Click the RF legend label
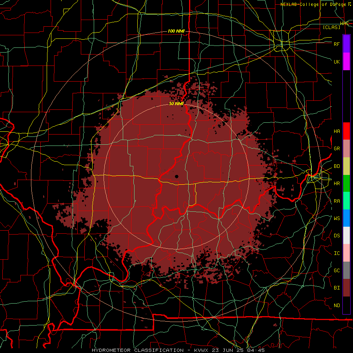Image resolution: width=353 pixels, height=353 pixels. coord(337,44)
